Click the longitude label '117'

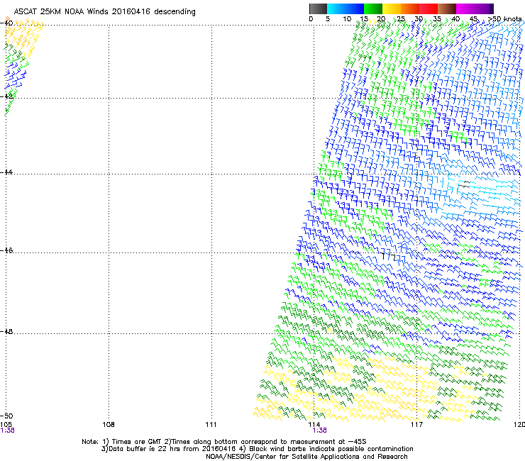click(416, 425)
